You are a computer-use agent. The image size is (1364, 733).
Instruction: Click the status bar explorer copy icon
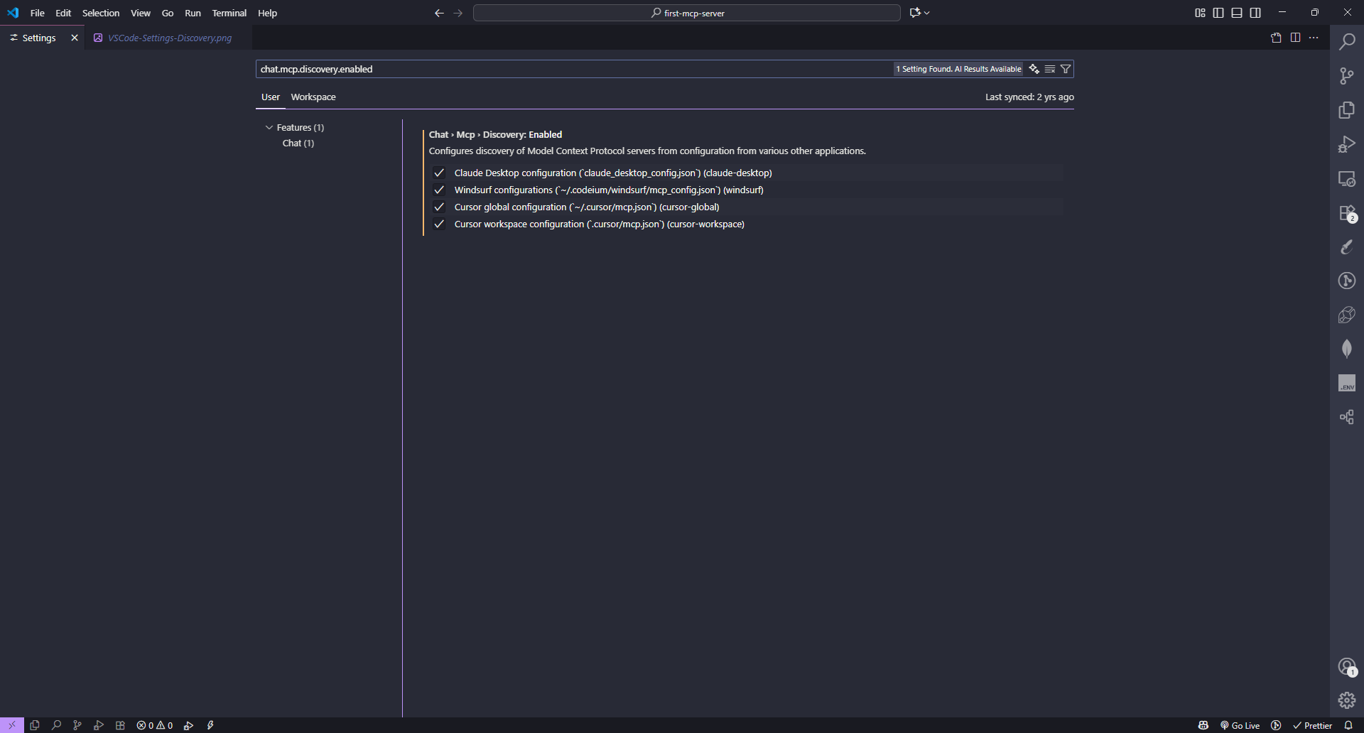pyautogui.click(x=34, y=725)
